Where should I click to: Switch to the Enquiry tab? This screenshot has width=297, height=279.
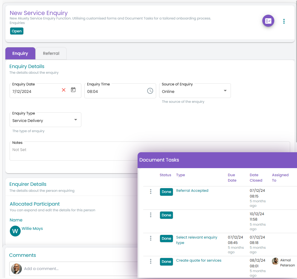point(20,53)
